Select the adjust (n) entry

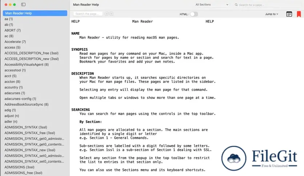pos(12,116)
